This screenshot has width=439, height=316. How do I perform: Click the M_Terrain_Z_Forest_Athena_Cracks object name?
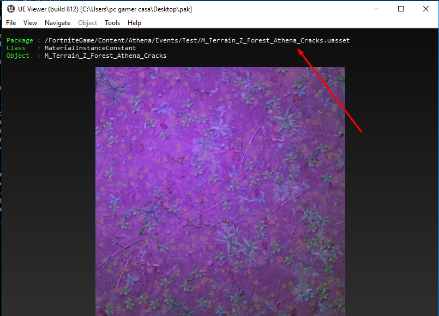tap(105, 56)
